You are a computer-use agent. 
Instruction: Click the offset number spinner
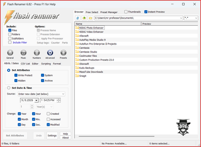click(x=32, y=107)
